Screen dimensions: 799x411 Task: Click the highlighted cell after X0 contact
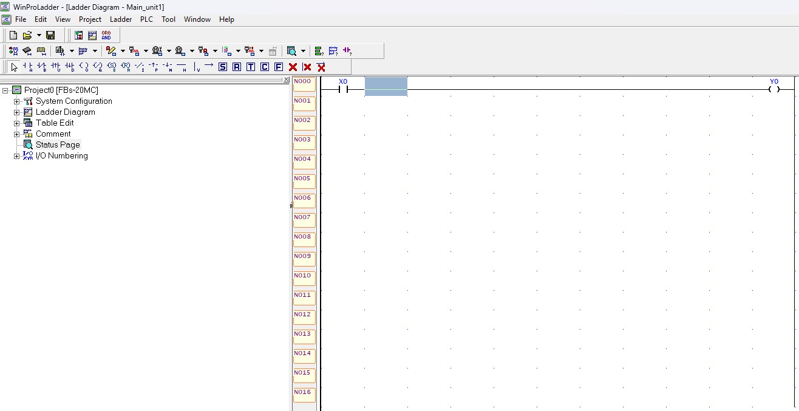(x=386, y=87)
